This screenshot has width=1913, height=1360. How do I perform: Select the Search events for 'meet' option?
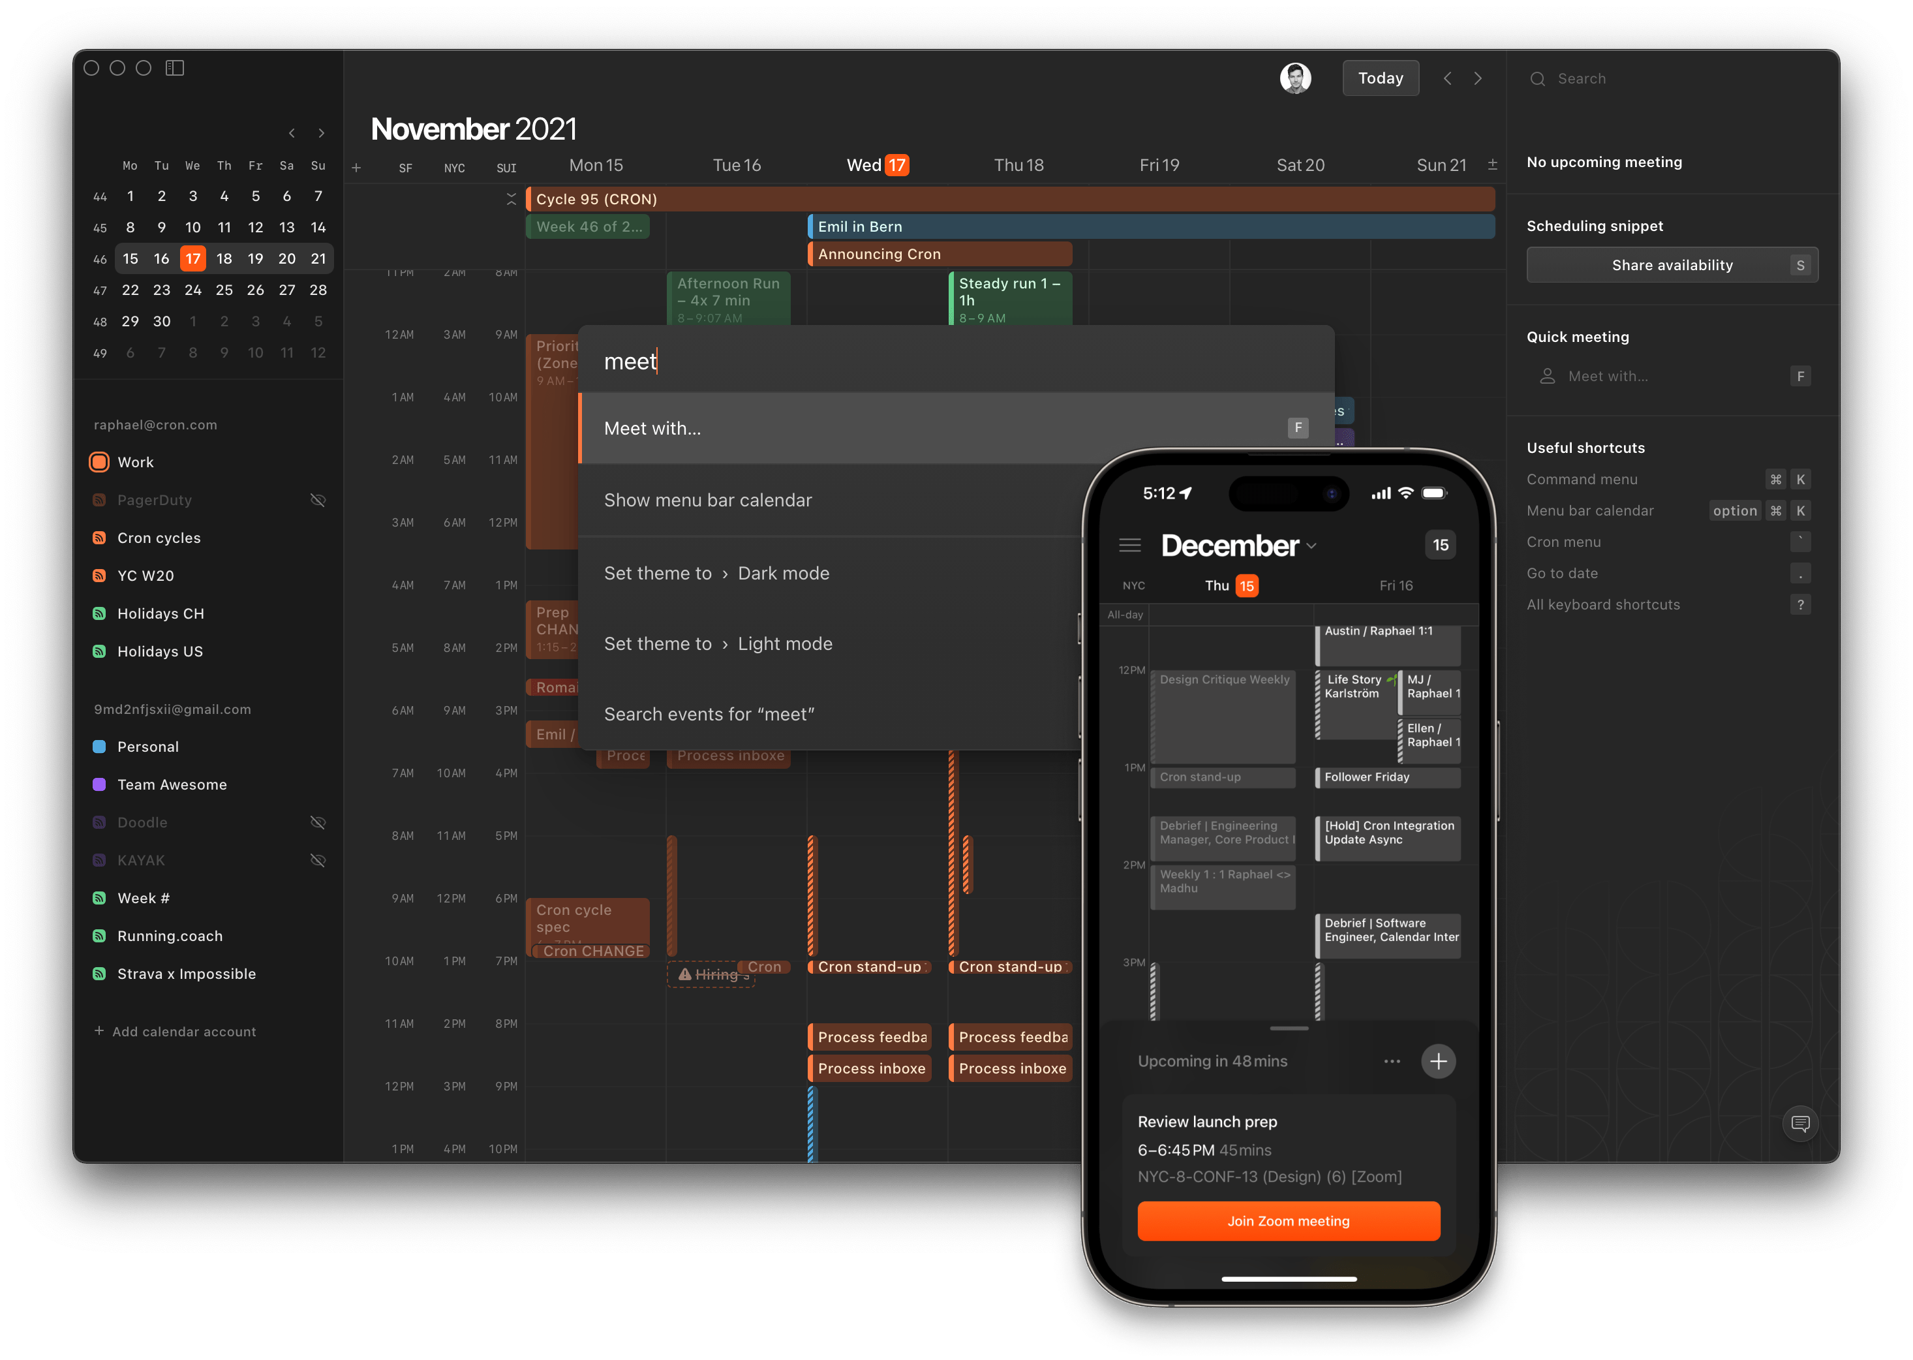tap(711, 713)
